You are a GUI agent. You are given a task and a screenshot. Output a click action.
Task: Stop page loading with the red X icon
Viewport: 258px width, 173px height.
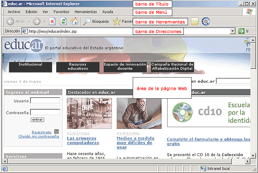pyautogui.click(x=53, y=22)
